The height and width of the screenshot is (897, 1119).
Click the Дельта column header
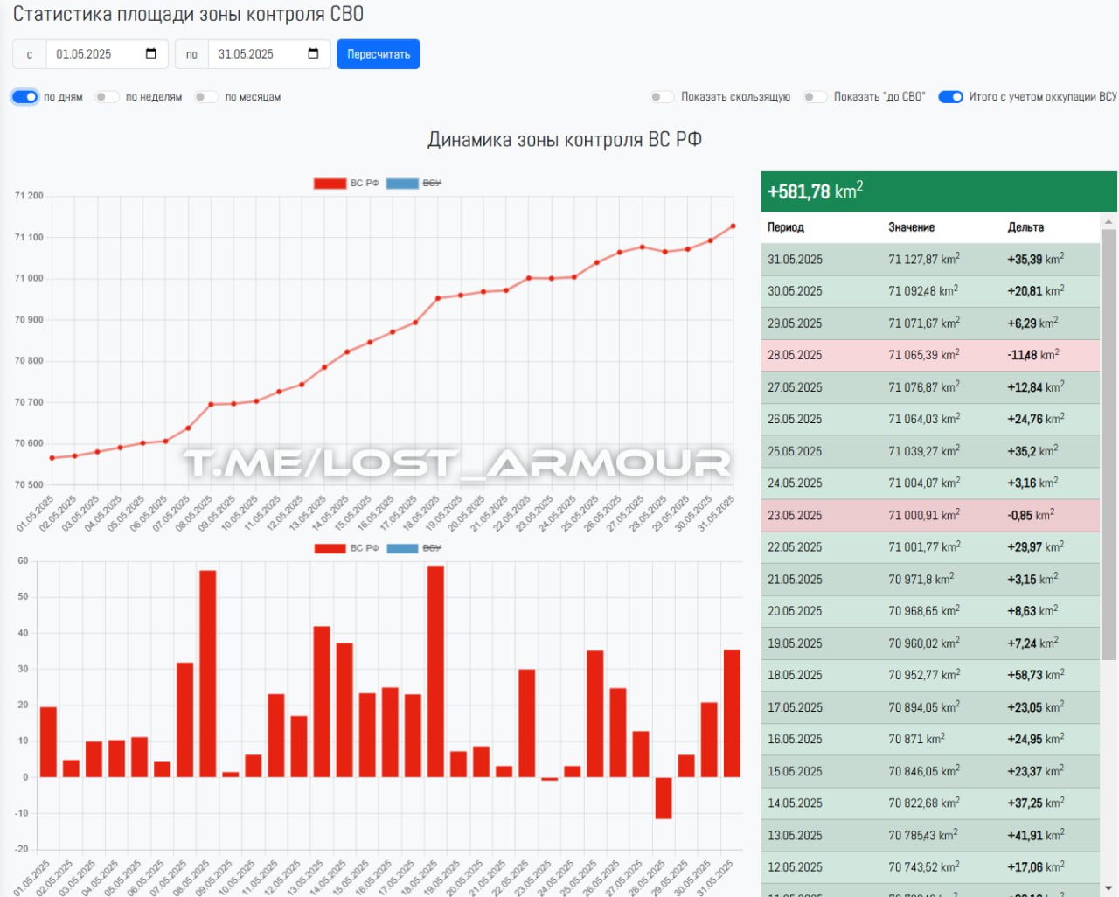[x=1025, y=227]
